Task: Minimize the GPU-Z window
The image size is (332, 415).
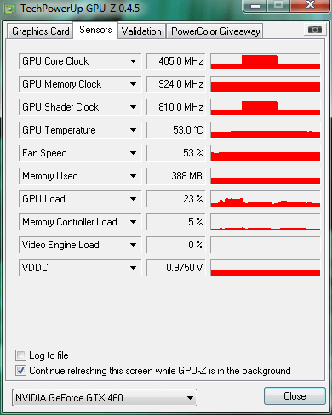Action: pos(255,6)
